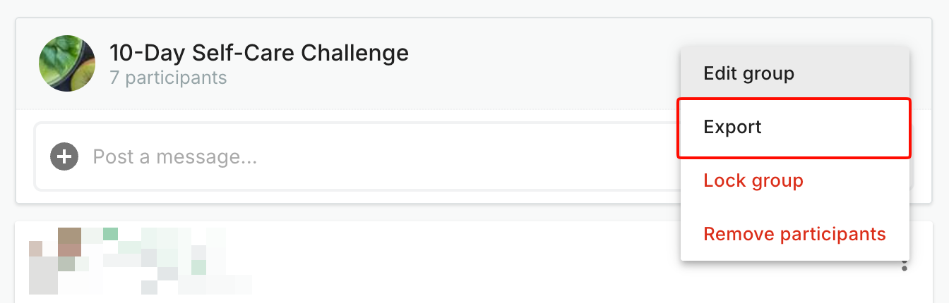Click the plus icon beside the message field
949x303 pixels.
[64, 156]
